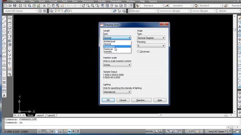241x135 pixels.
Task: Toggle Object Snap Tracking in status bar
Action: (x=61, y=131)
